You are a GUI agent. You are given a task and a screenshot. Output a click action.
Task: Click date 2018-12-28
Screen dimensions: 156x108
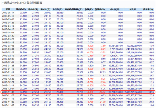tap(8, 79)
